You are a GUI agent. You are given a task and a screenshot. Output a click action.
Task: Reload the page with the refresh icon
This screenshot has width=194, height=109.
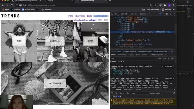tap(12, 5)
